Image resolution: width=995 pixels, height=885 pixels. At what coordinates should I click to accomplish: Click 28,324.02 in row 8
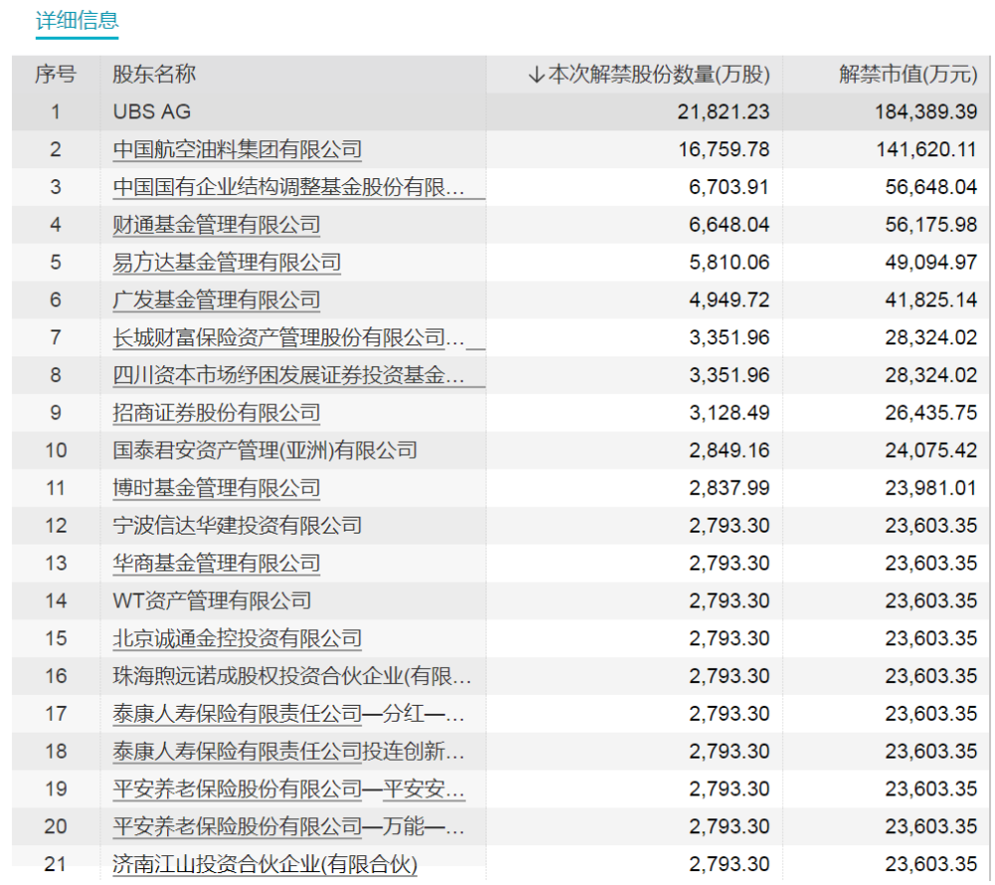931,375
